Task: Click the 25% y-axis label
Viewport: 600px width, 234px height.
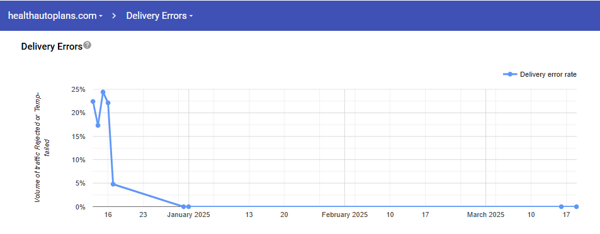Action: click(77, 89)
